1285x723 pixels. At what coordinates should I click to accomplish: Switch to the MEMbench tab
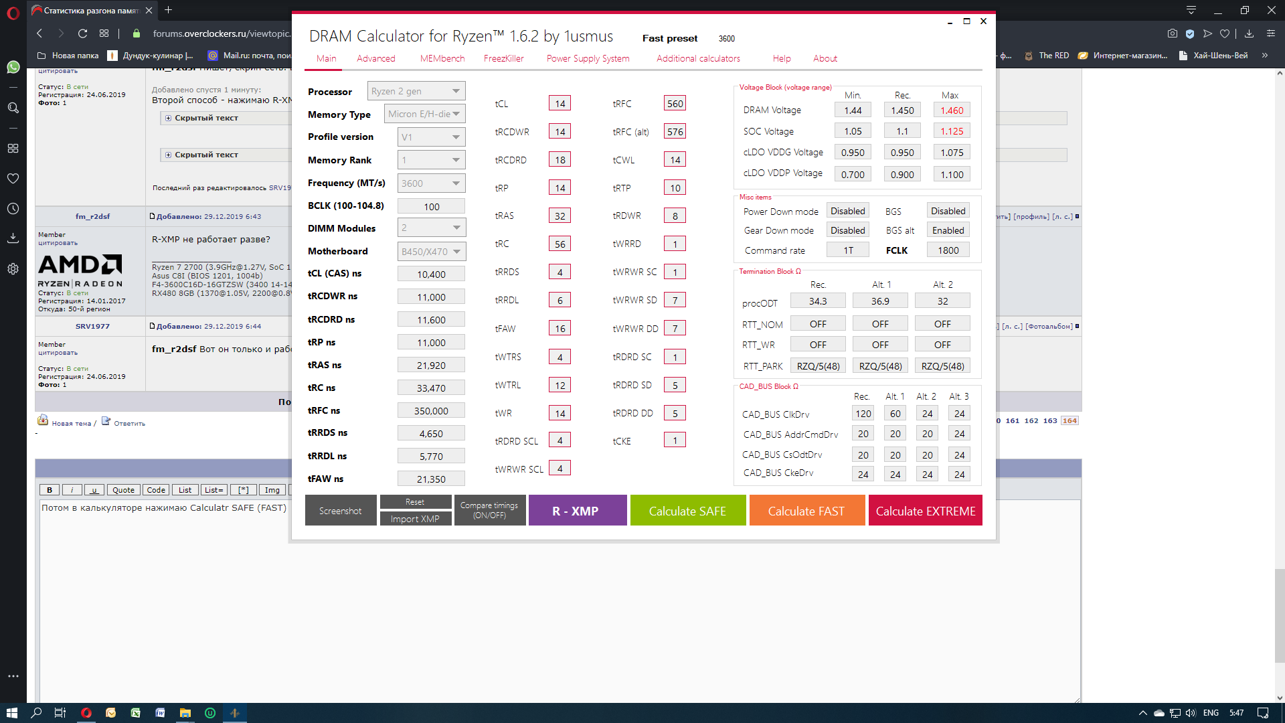tap(442, 58)
